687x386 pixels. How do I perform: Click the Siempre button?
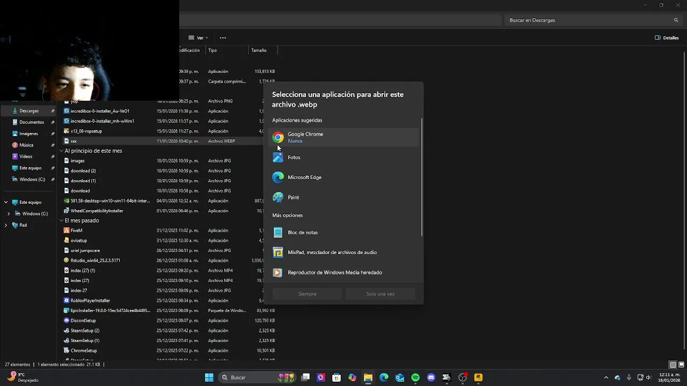pos(308,294)
